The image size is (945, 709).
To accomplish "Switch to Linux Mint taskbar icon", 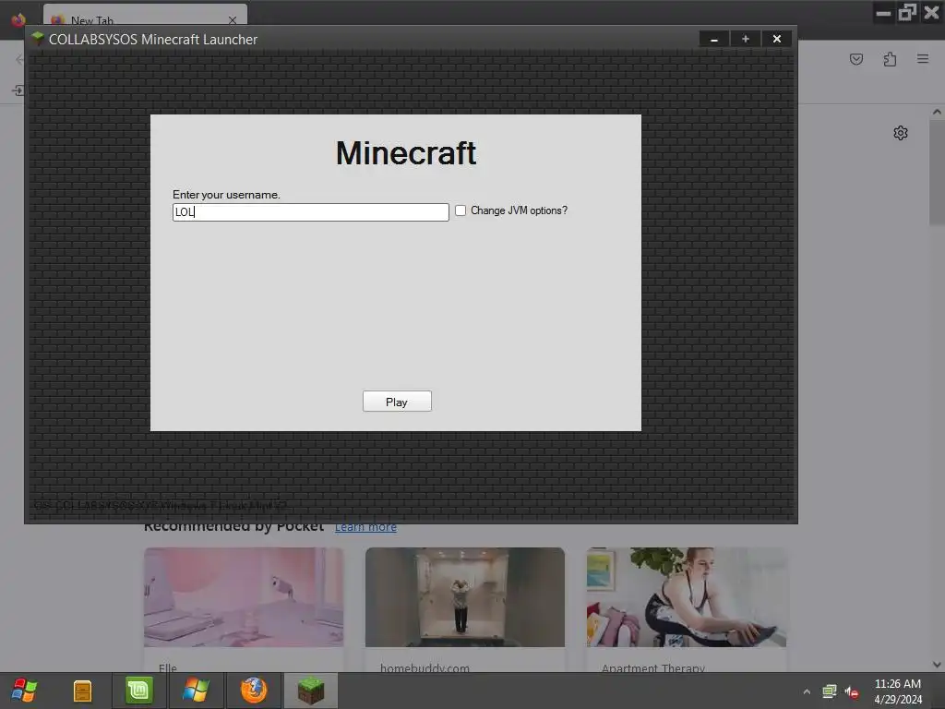I will click(138, 691).
